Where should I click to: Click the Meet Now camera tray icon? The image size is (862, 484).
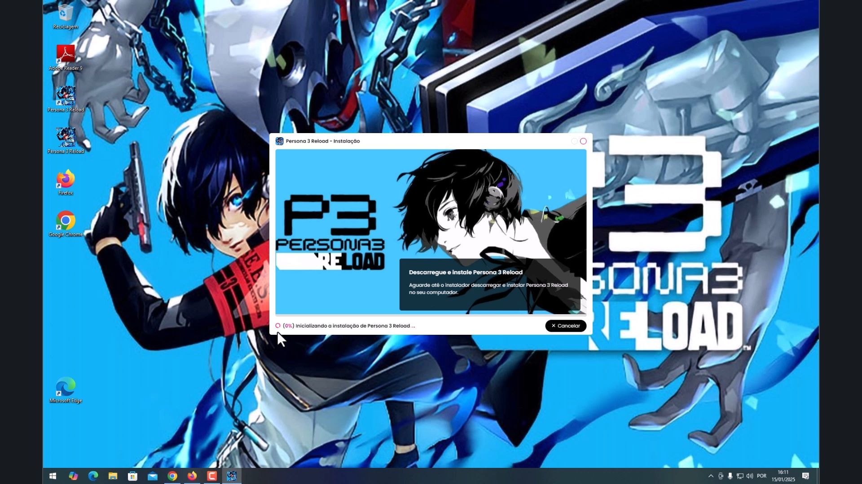pyautogui.click(x=721, y=476)
